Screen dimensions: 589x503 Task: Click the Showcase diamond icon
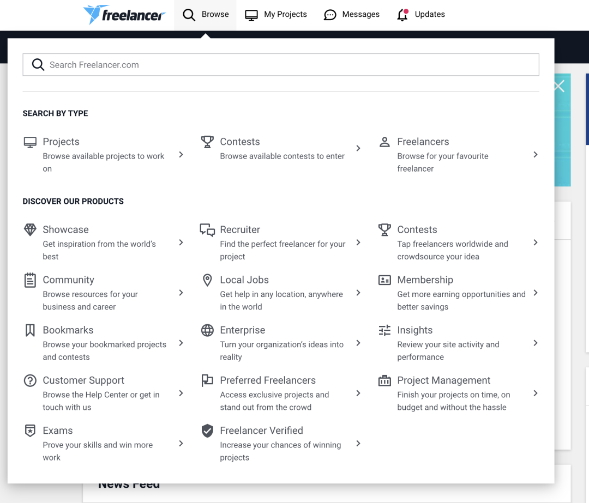coord(30,229)
